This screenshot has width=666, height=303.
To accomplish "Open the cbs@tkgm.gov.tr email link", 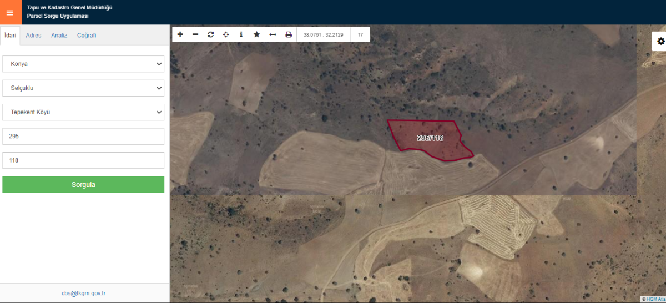I will click(84, 292).
